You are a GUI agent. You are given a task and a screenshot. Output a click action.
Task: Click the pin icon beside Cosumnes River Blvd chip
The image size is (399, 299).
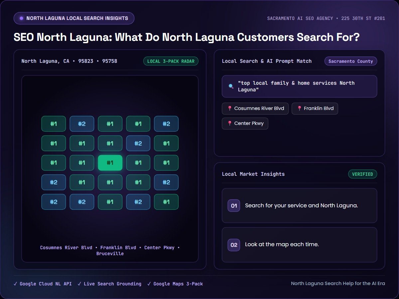pos(229,108)
